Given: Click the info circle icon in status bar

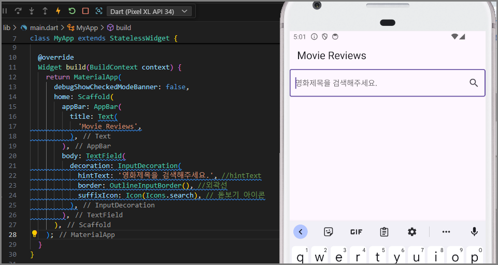Looking at the screenshot, I should pyautogui.click(x=314, y=37).
